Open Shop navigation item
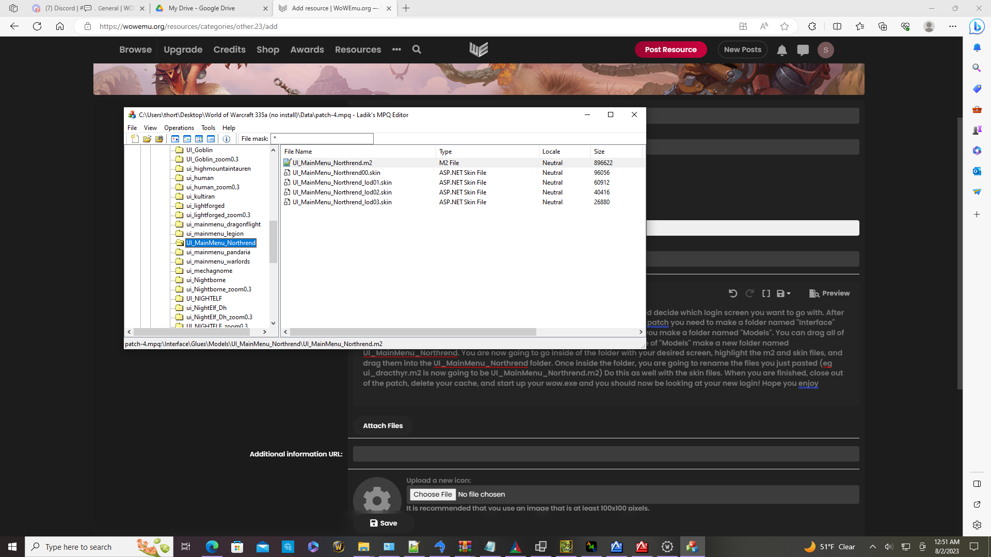Image resolution: width=991 pixels, height=557 pixels. (268, 50)
